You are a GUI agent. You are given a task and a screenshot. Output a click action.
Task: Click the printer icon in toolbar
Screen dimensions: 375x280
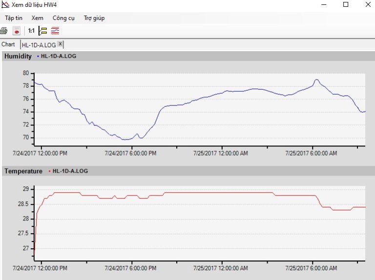pyautogui.click(x=4, y=31)
